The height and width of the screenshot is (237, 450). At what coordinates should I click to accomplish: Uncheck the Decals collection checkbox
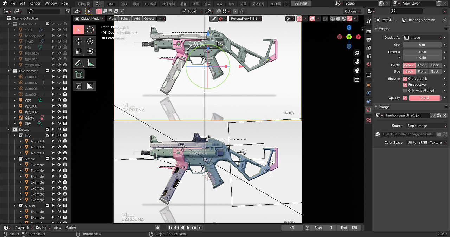pos(47,129)
